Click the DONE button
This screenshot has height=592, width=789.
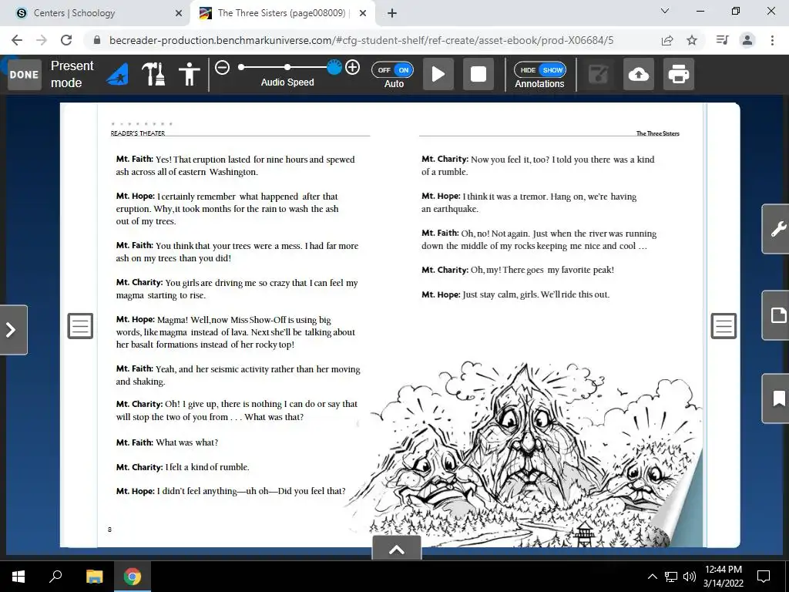[x=24, y=75]
